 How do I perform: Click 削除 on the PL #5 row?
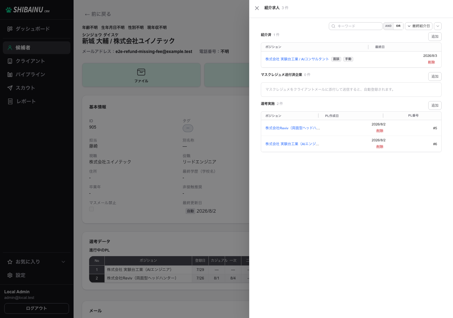[x=380, y=131]
